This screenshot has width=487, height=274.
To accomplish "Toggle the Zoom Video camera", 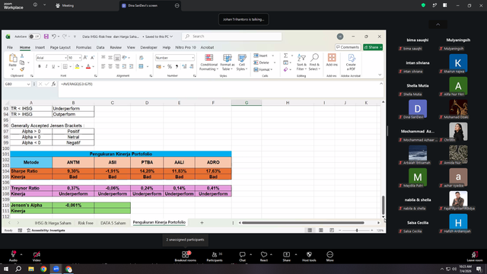I will click(37, 256).
